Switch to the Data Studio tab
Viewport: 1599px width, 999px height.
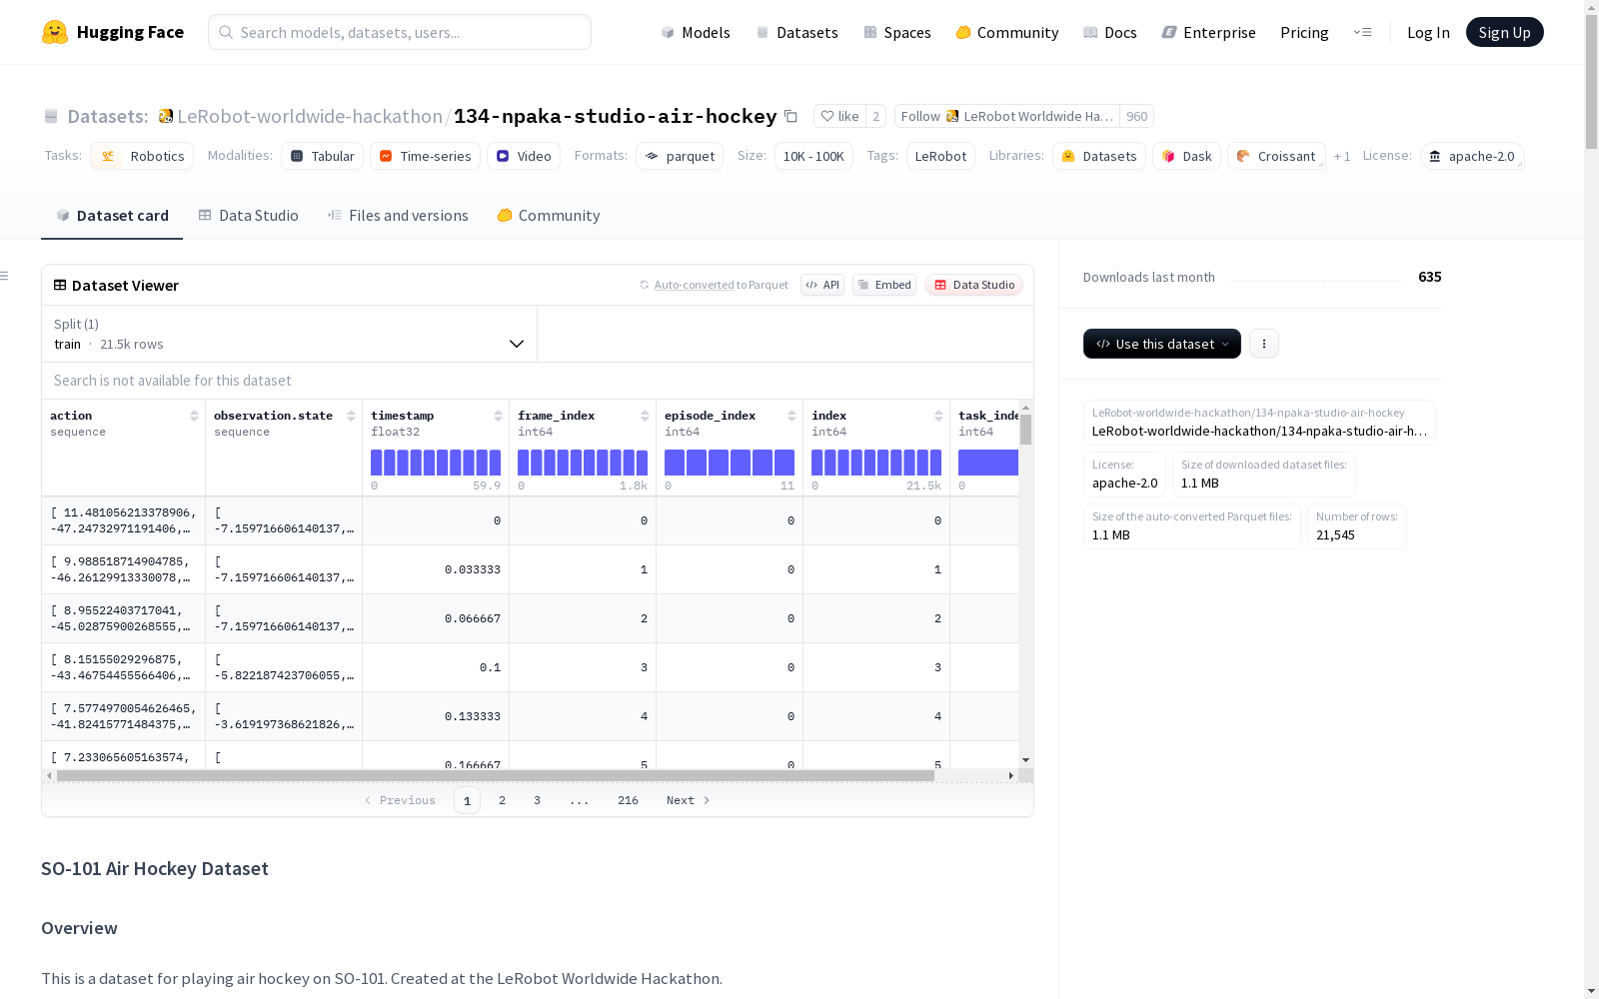tap(249, 216)
